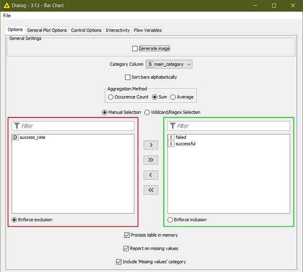
Task: Click the double right arrow add-all button
Action: (x=151, y=160)
